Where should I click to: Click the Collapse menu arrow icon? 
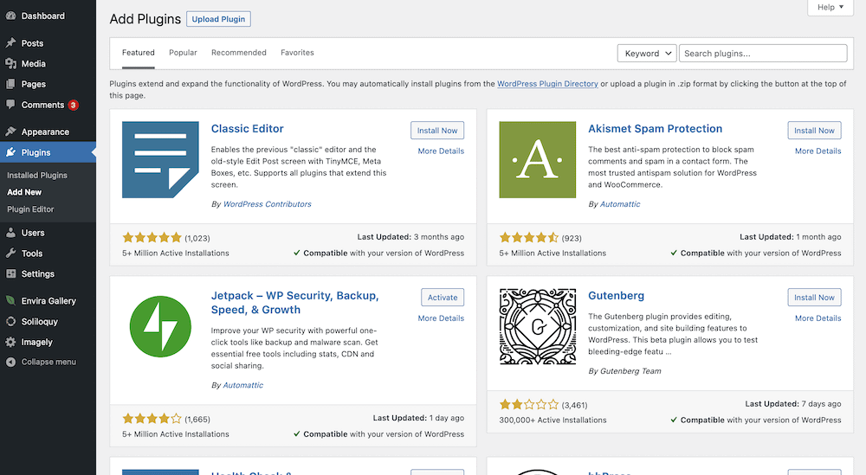click(x=10, y=362)
